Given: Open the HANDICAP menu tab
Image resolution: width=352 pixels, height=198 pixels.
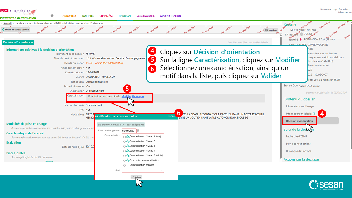Looking at the screenshot, I should coord(125,16).
